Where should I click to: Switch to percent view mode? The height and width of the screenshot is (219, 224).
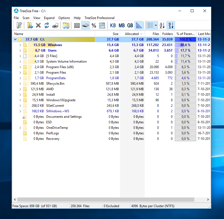(x=94, y=25)
